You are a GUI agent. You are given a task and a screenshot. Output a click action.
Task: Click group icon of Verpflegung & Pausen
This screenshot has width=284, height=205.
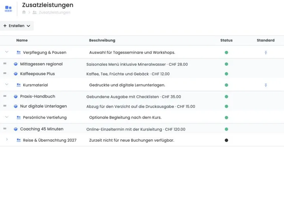tap(18, 53)
